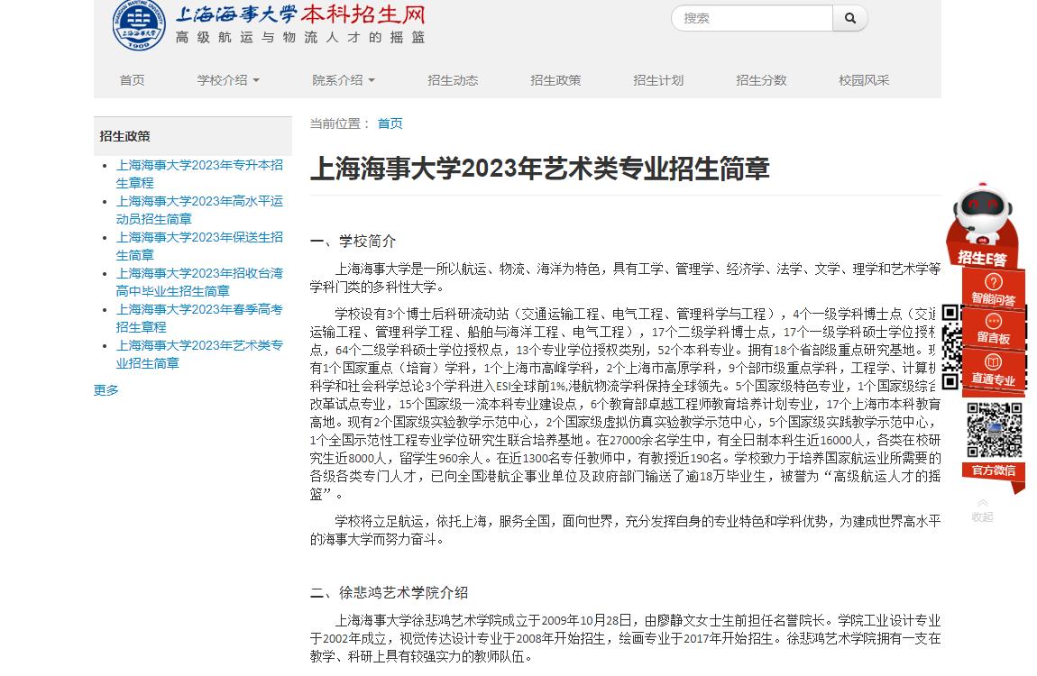Open the 招生分数 navigation item
The width and height of the screenshot is (1037, 676).
(x=761, y=80)
